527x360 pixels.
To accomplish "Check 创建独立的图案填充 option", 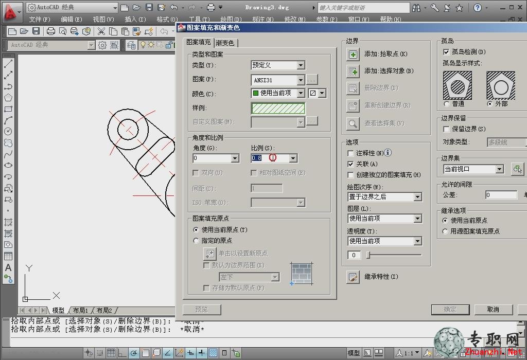I will click(x=350, y=175).
